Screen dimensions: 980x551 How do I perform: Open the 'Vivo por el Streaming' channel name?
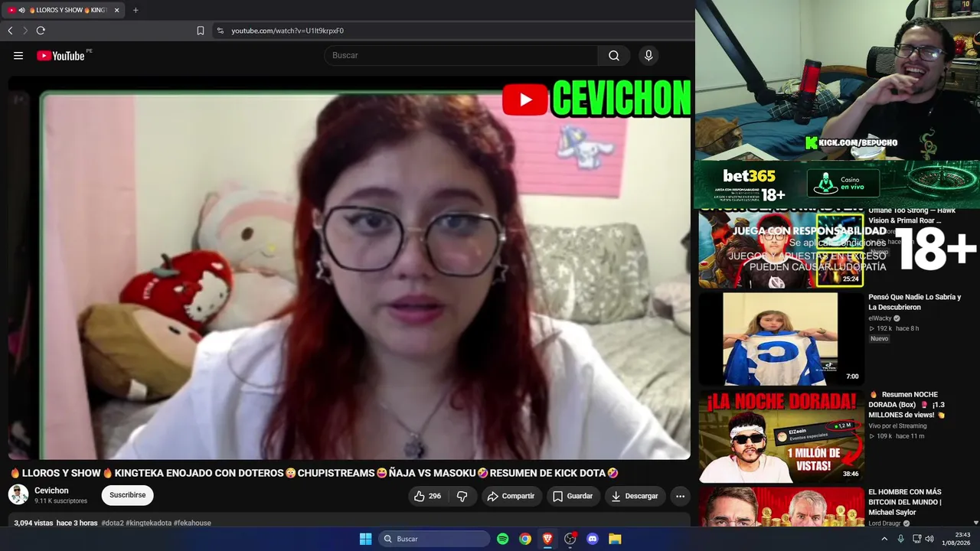pos(897,426)
